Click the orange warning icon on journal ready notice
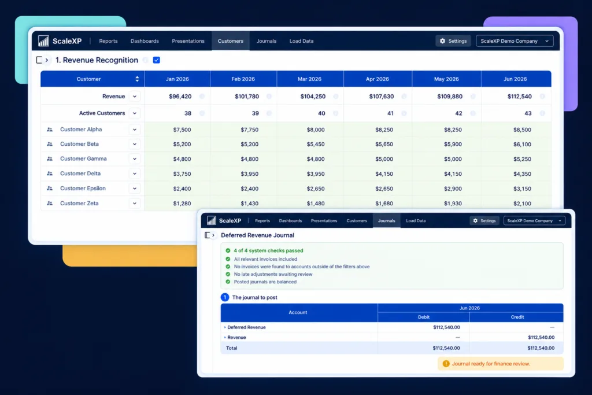592x395 pixels. 446,364
